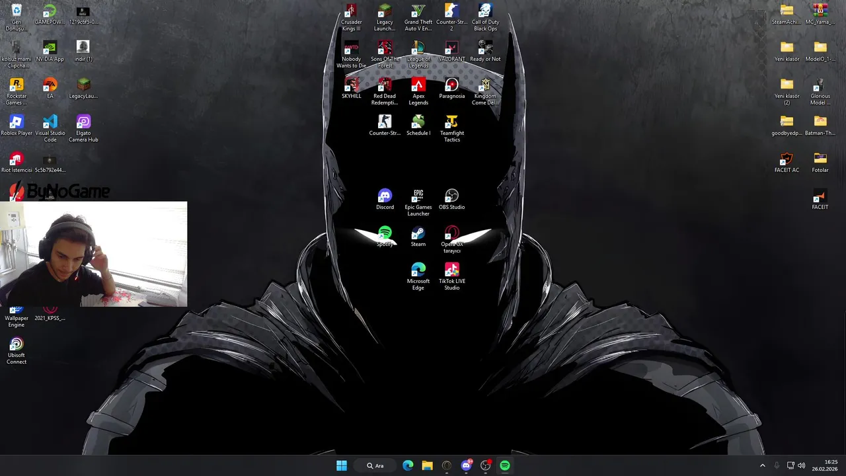Click the system tray microphone icon

[x=777, y=465]
